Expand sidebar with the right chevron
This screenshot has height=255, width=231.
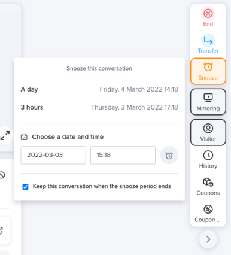pos(208,239)
